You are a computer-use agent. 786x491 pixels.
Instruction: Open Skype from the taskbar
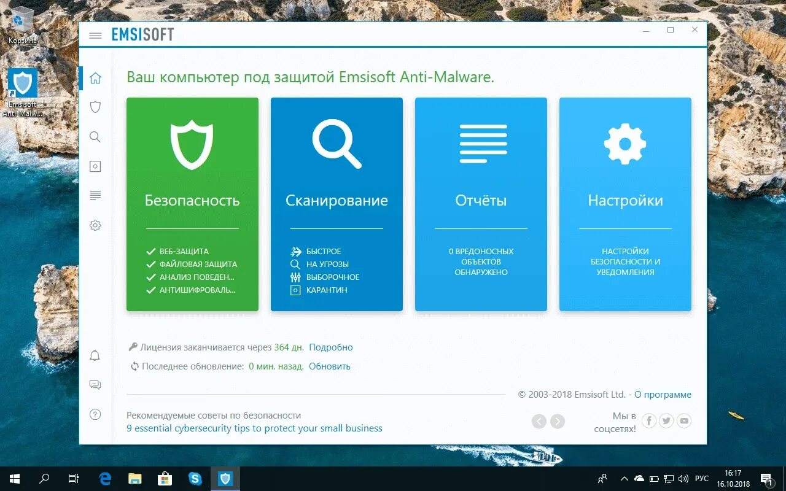point(195,479)
